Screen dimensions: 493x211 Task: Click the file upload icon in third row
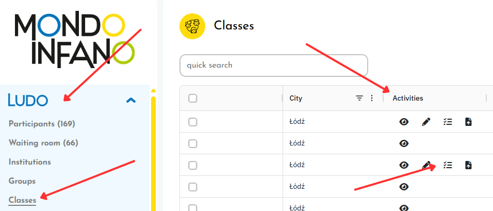468,165
